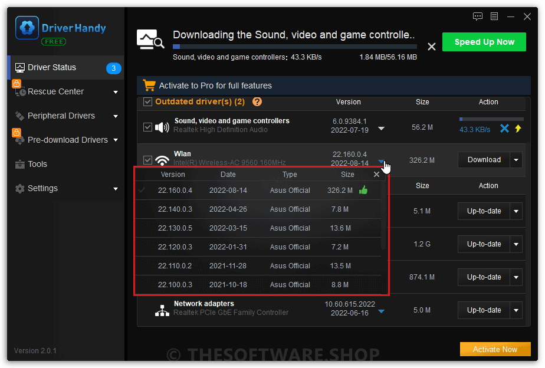The image size is (545, 368).
Task: Open the Rescue Center section
Action: [x=65, y=92]
